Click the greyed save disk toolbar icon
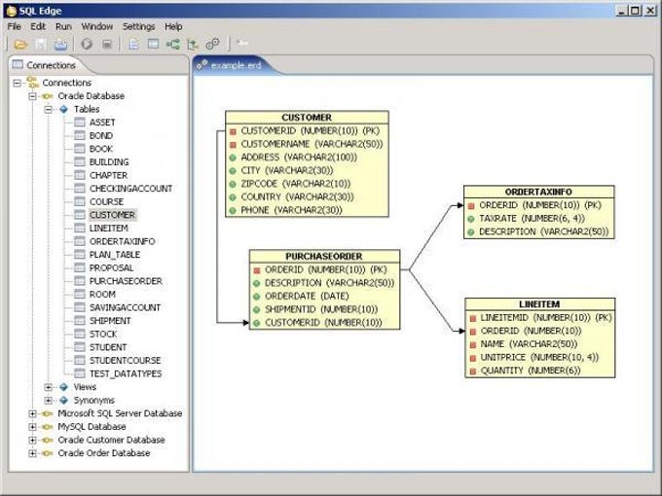662x496 pixels. point(41,44)
